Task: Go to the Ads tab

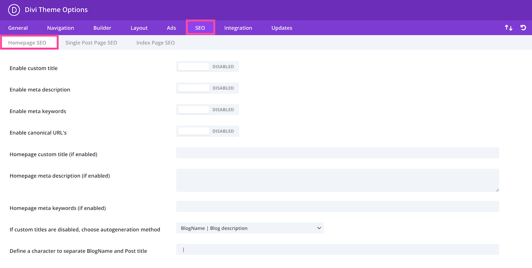Action: tap(171, 28)
